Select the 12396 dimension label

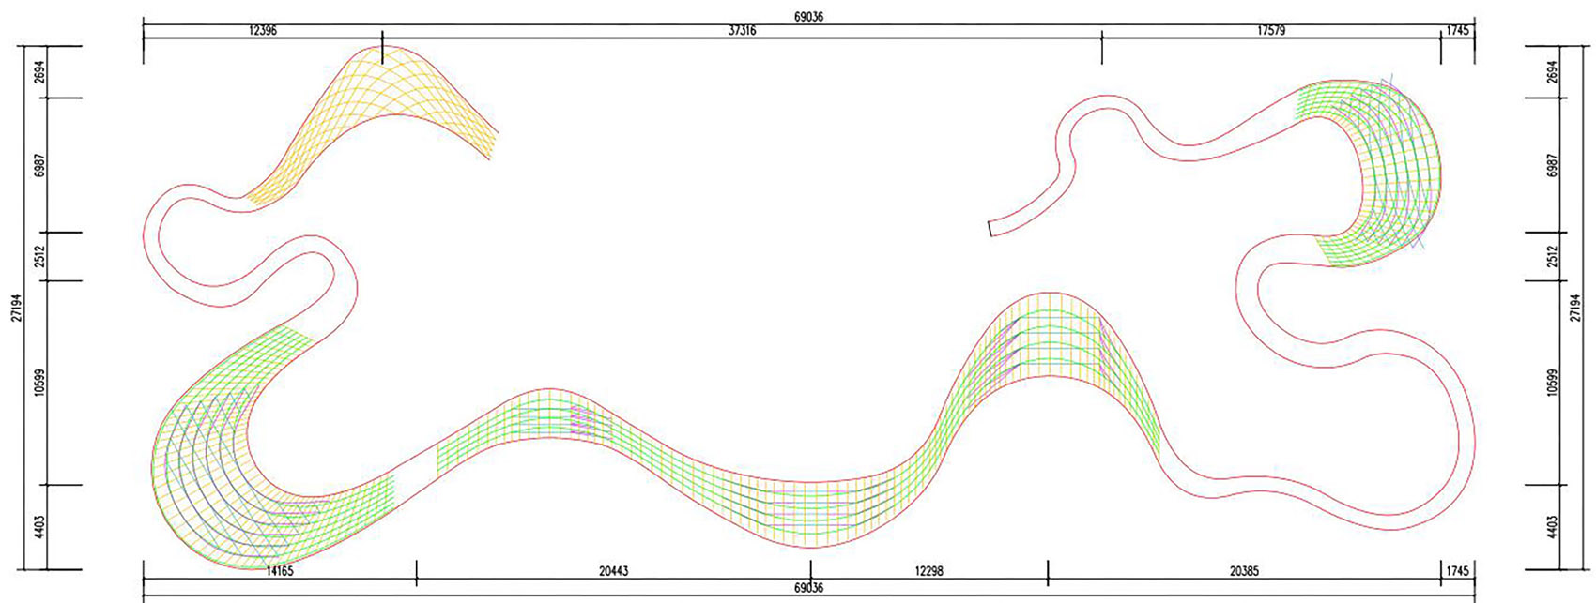point(263,31)
